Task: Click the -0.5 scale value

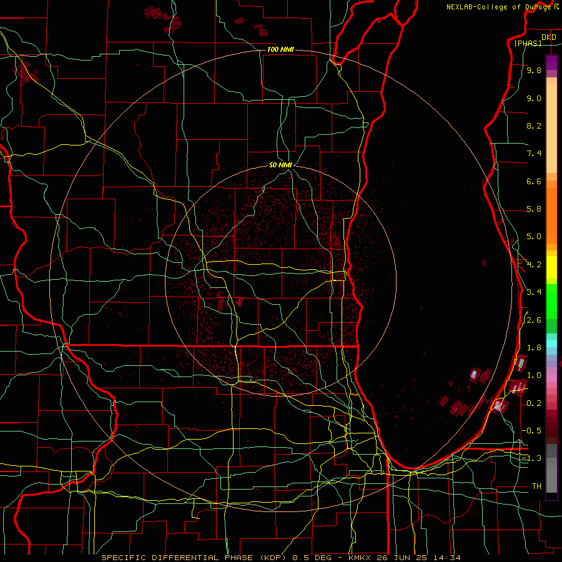Action: (x=531, y=431)
